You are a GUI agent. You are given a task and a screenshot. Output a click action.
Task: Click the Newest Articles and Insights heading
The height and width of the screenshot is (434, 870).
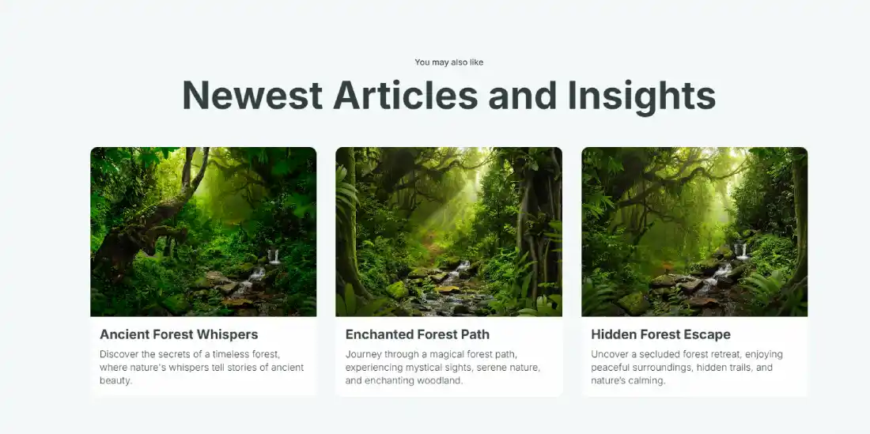pos(449,96)
